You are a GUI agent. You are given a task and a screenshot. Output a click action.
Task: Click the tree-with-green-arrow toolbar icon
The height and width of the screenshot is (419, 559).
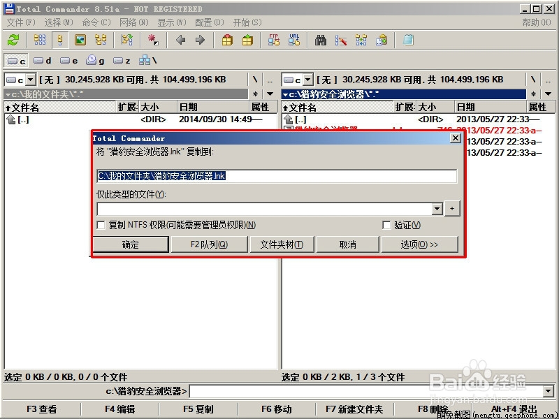(x=127, y=40)
